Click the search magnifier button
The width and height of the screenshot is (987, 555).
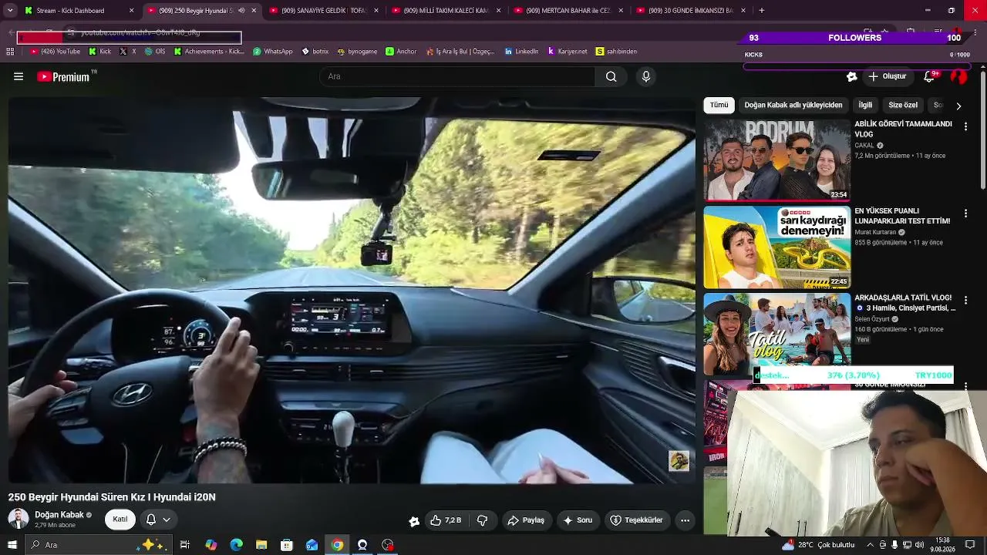[611, 76]
